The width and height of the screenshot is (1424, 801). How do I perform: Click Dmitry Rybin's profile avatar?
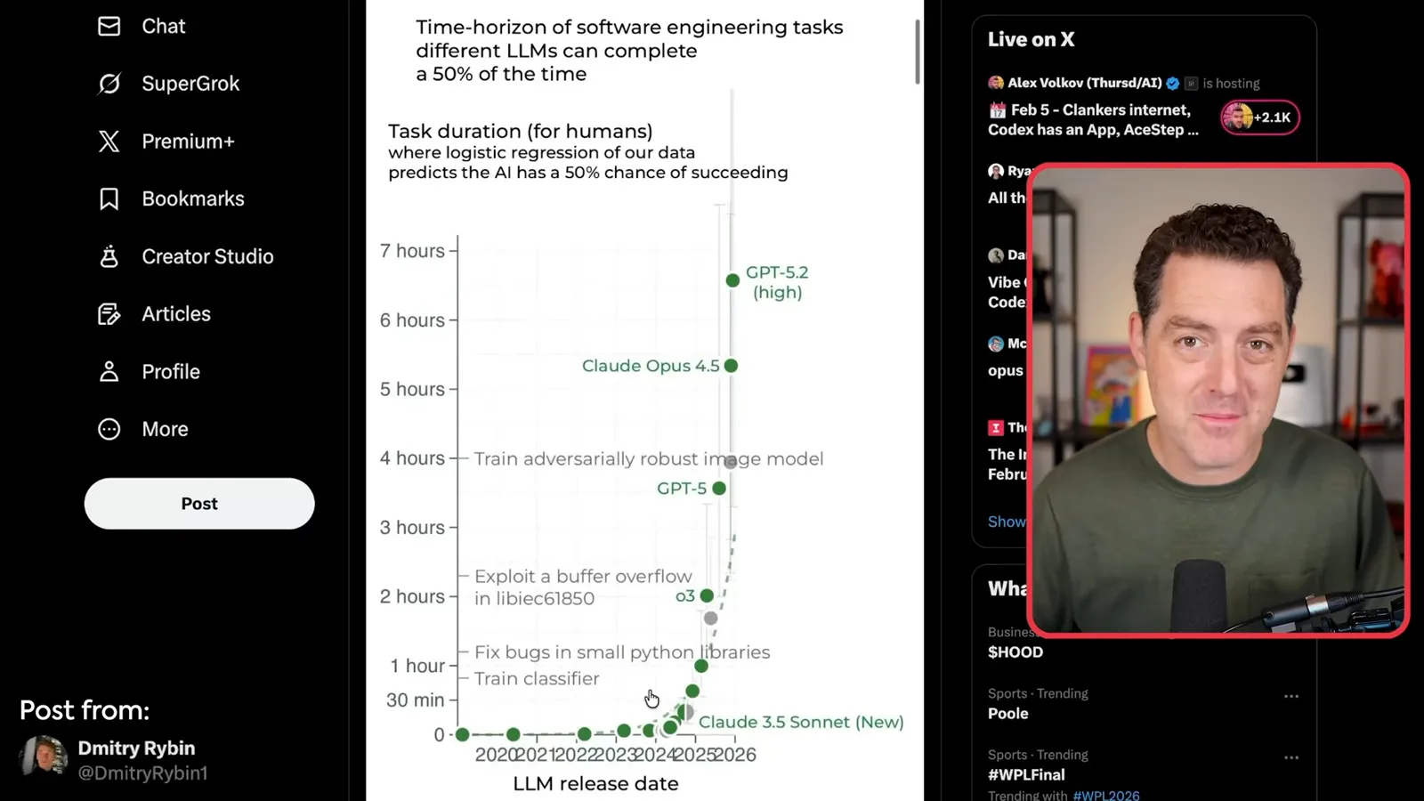tap(44, 758)
